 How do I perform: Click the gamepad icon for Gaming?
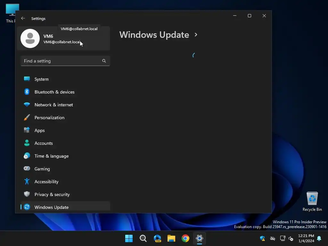(27, 168)
